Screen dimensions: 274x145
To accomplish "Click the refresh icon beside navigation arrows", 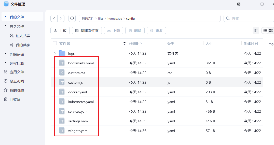I will point(72,18).
